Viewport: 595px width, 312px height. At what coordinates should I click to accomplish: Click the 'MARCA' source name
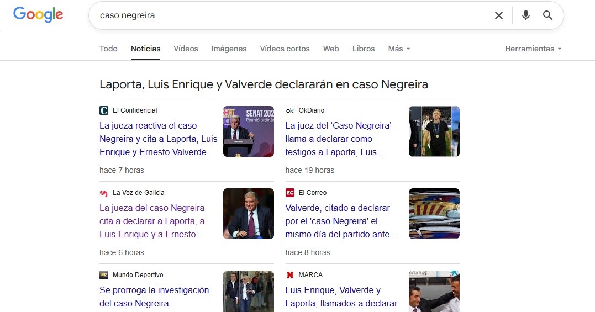point(310,275)
